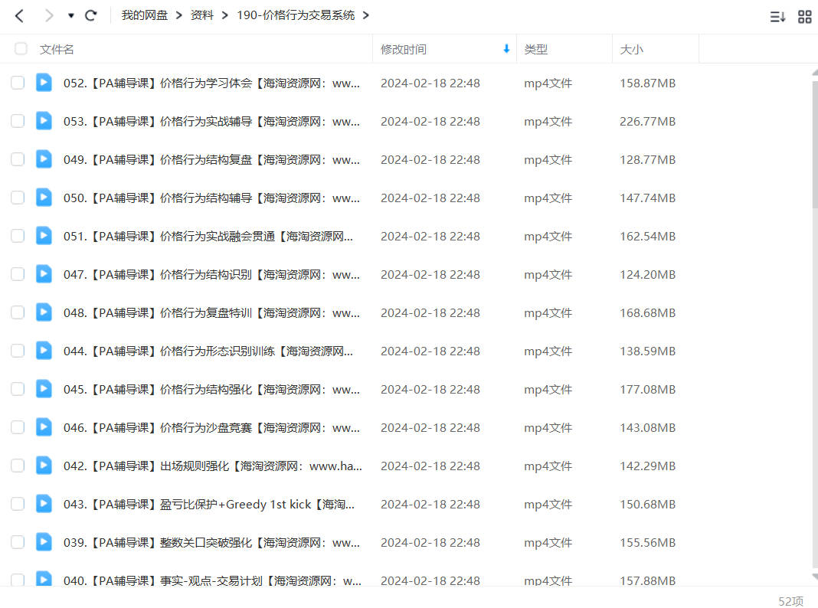
Task: Click video icon of file 050
Action: (x=44, y=197)
